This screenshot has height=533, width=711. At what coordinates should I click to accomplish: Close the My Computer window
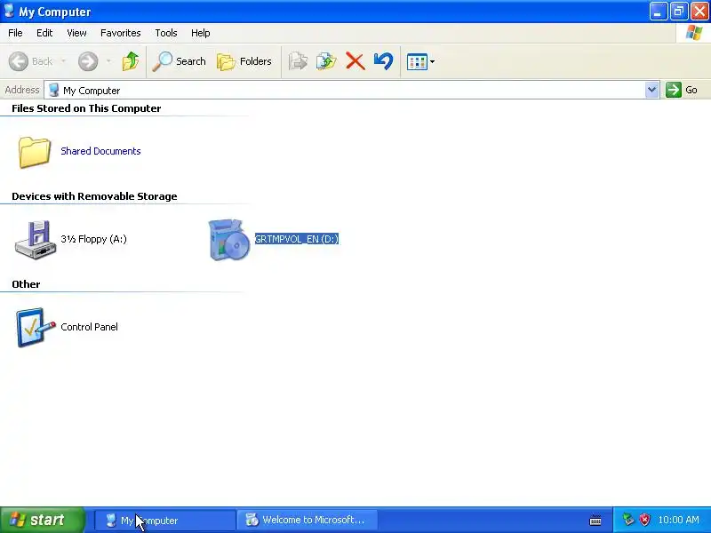pos(699,12)
